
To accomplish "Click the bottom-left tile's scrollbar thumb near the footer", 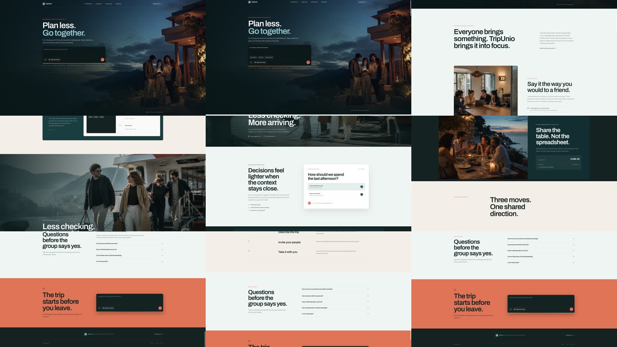I will (205, 338).
